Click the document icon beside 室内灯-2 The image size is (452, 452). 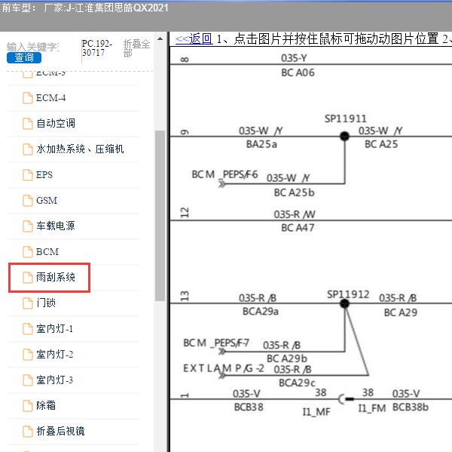pos(28,354)
